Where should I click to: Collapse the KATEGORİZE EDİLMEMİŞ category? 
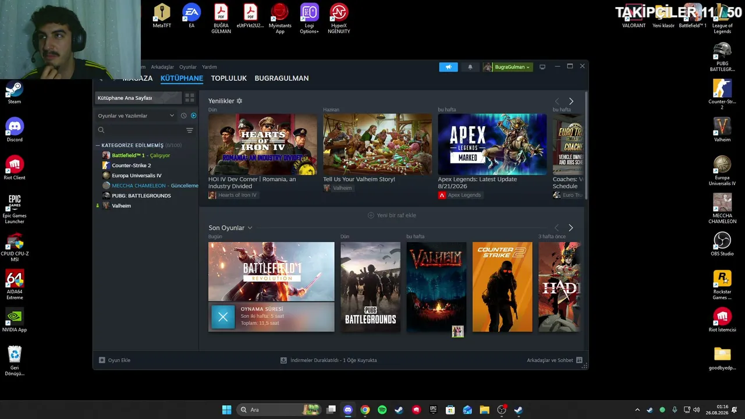click(139, 145)
